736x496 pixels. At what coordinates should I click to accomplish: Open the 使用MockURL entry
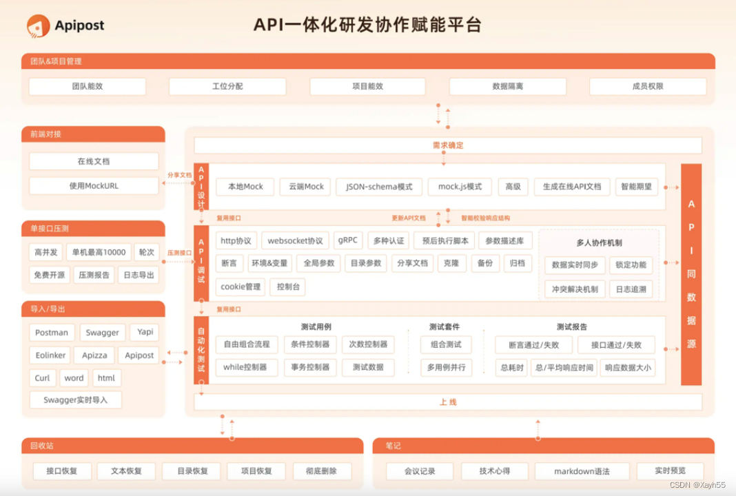(x=93, y=185)
